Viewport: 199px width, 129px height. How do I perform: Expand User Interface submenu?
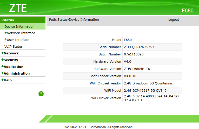click(17, 40)
